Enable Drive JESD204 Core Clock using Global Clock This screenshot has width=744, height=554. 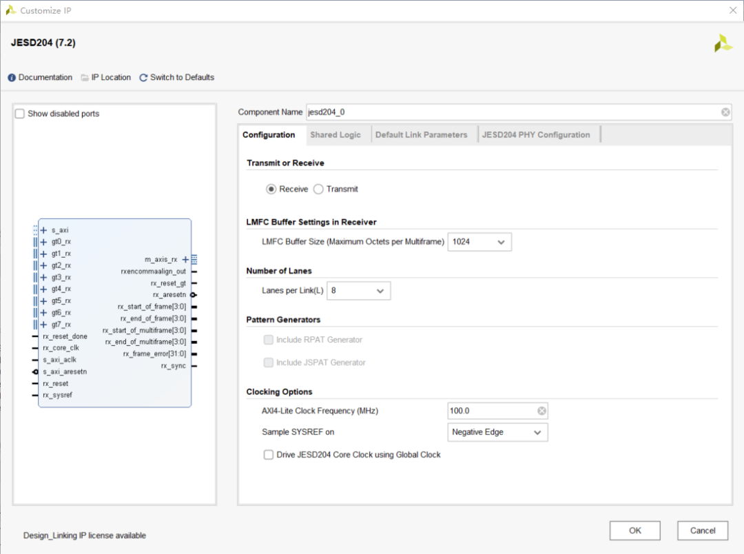click(269, 455)
